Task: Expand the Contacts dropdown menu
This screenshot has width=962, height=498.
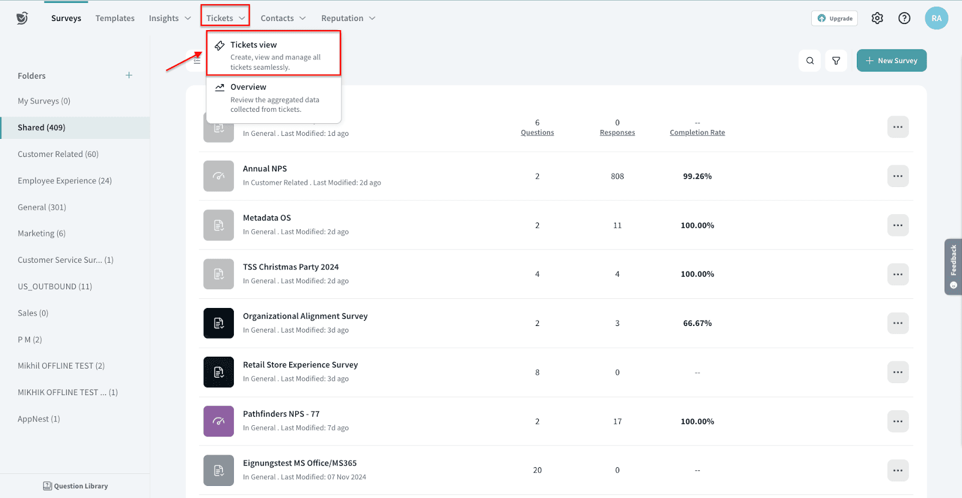Action: (x=283, y=18)
